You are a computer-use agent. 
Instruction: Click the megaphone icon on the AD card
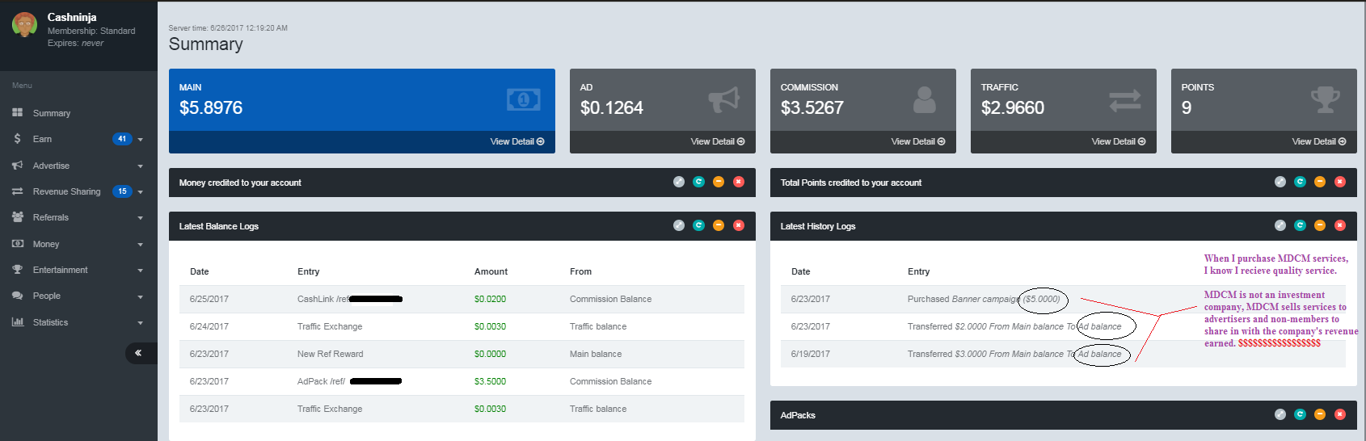(x=724, y=99)
